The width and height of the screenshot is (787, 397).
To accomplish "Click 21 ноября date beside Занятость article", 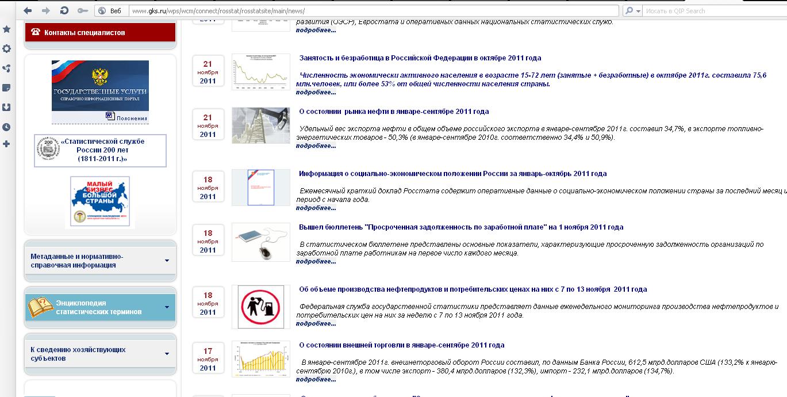I will [208, 72].
